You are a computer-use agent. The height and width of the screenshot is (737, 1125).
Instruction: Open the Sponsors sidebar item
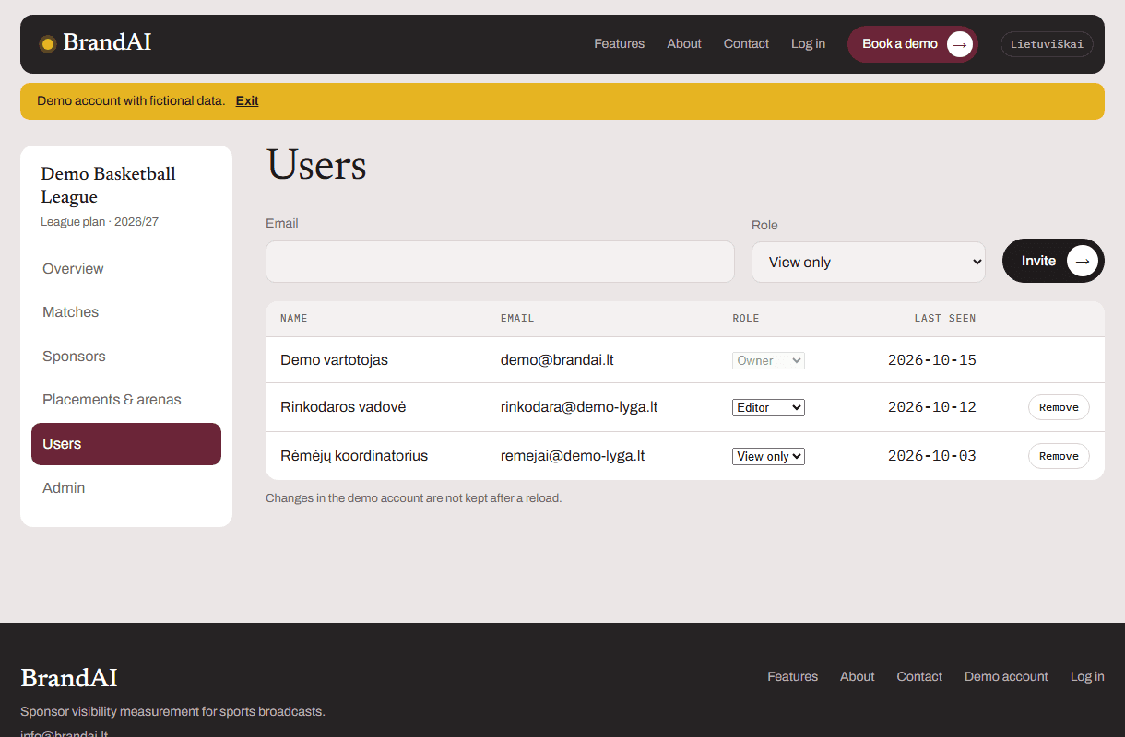click(x=126, y=357)
